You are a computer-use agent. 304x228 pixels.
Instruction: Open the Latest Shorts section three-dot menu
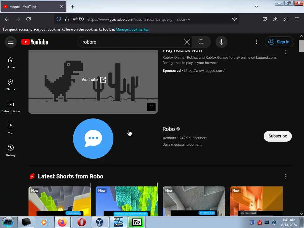tap(286, 176)
